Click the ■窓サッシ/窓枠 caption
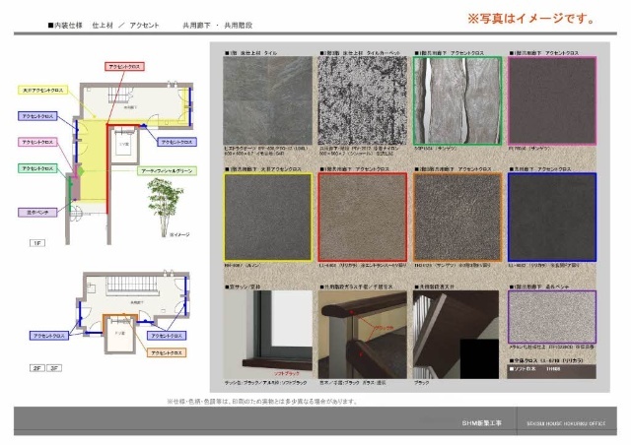631x445 pixels. click(x=243, y=286)
